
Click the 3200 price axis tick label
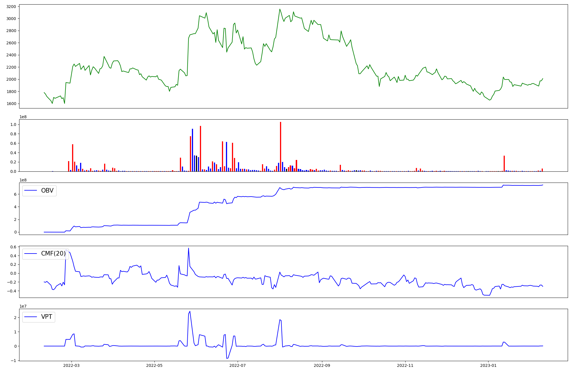pos(12,6)
